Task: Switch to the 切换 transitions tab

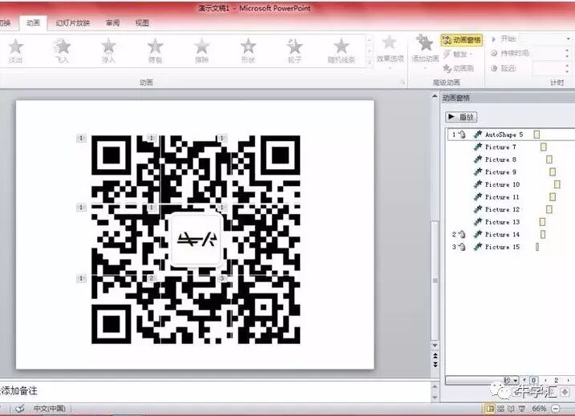Action: 4,23
